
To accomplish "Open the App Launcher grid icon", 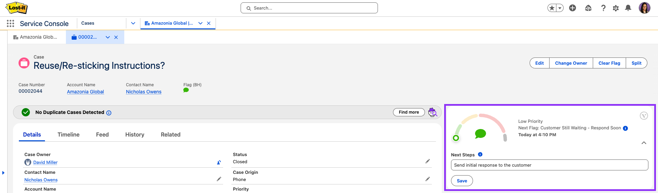I will point(10,23).
